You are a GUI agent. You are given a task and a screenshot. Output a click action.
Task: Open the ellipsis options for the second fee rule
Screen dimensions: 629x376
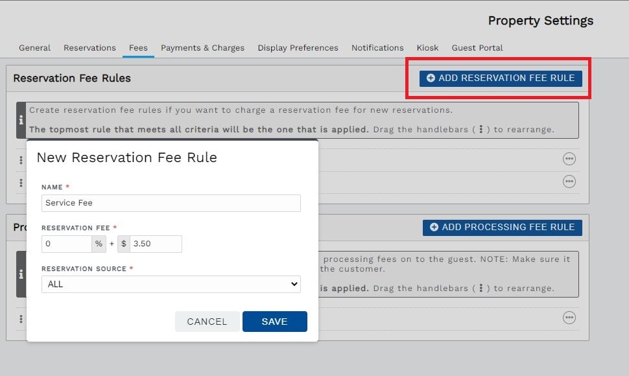coord(569,182)
